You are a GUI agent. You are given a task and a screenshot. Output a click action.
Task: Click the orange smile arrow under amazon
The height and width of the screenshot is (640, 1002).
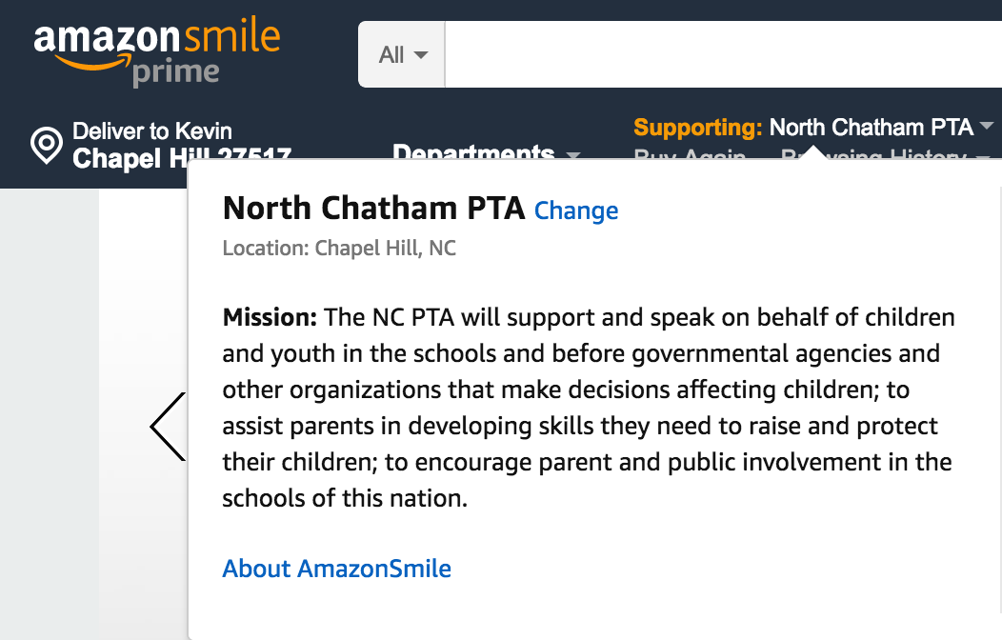click(x=92, y=61)
